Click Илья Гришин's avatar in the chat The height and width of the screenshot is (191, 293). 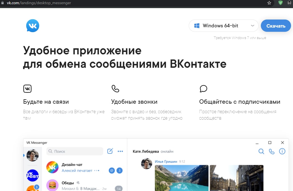pyautogui.click(x=146, y=164)
